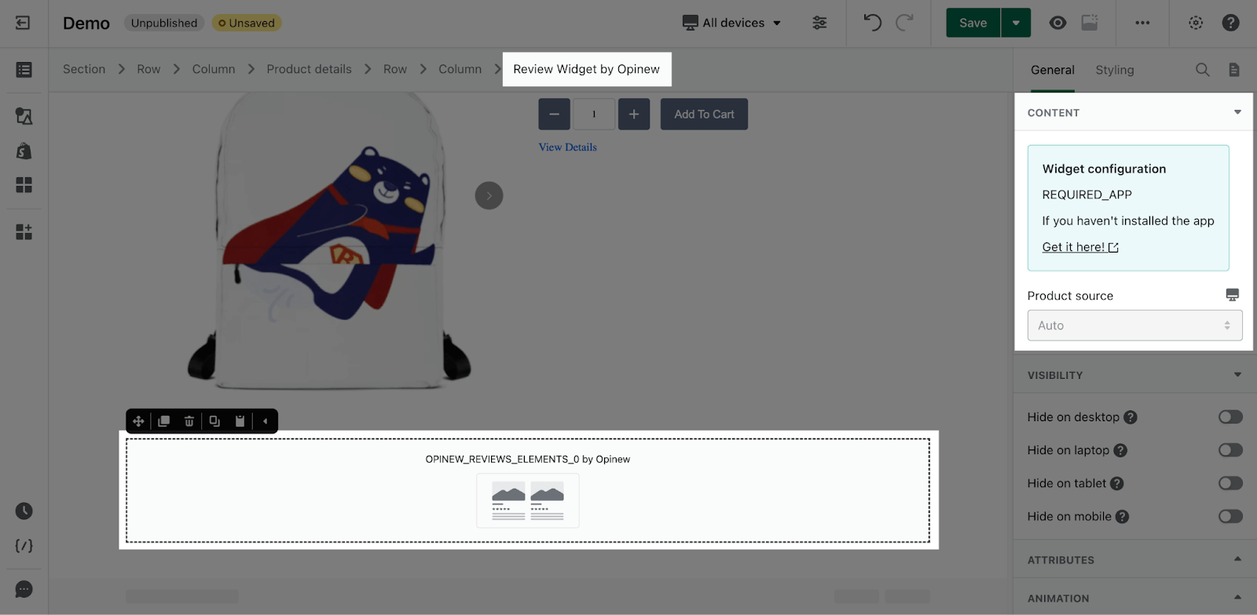This screenshot has width=1257, height=615.
Task: Open the All devices dropdown
Action: coord(731,23)
